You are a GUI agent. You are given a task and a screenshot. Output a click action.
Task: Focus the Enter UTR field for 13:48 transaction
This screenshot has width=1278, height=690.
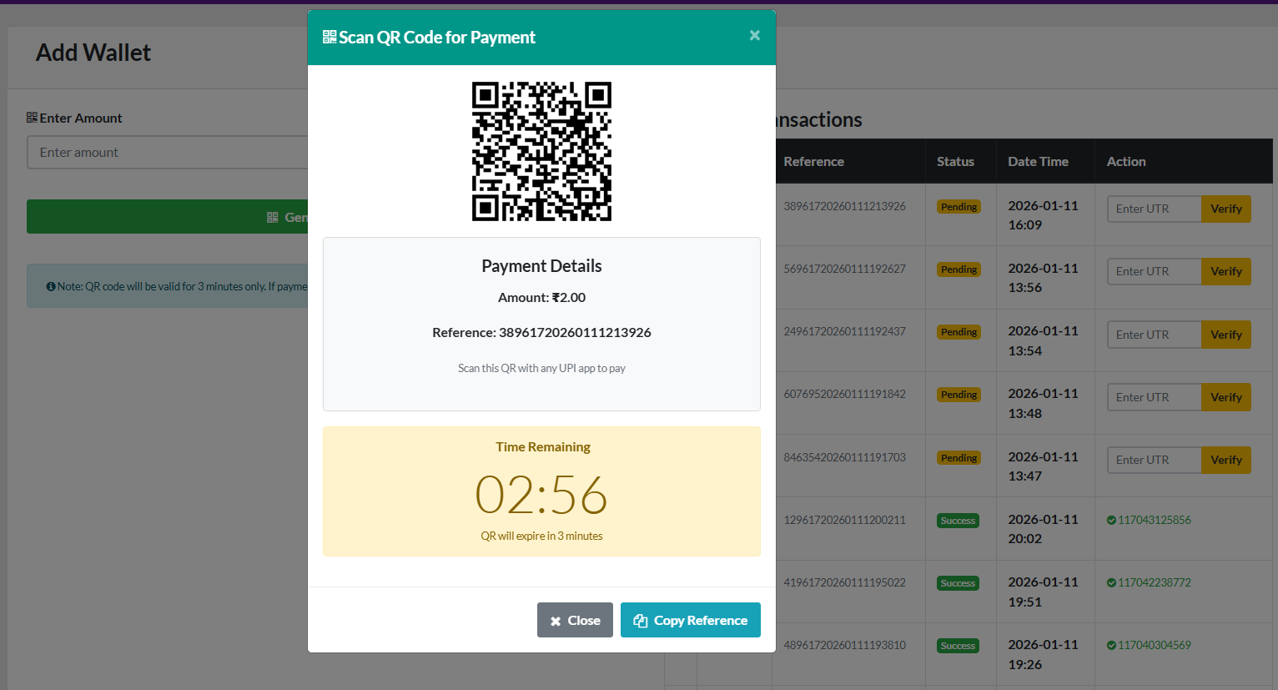[x=1154, y=397]
